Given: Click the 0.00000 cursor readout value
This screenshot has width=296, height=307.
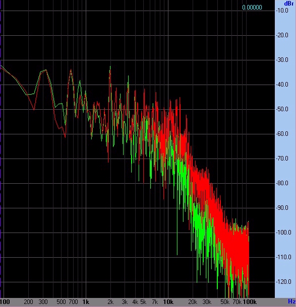Looking at the screenshot, I should 252,8.
